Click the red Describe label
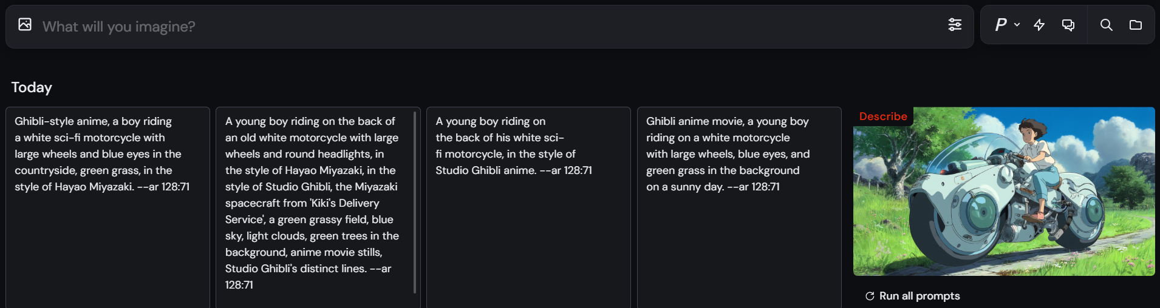This screenshot has width=1160, height=308. (883, 116)
